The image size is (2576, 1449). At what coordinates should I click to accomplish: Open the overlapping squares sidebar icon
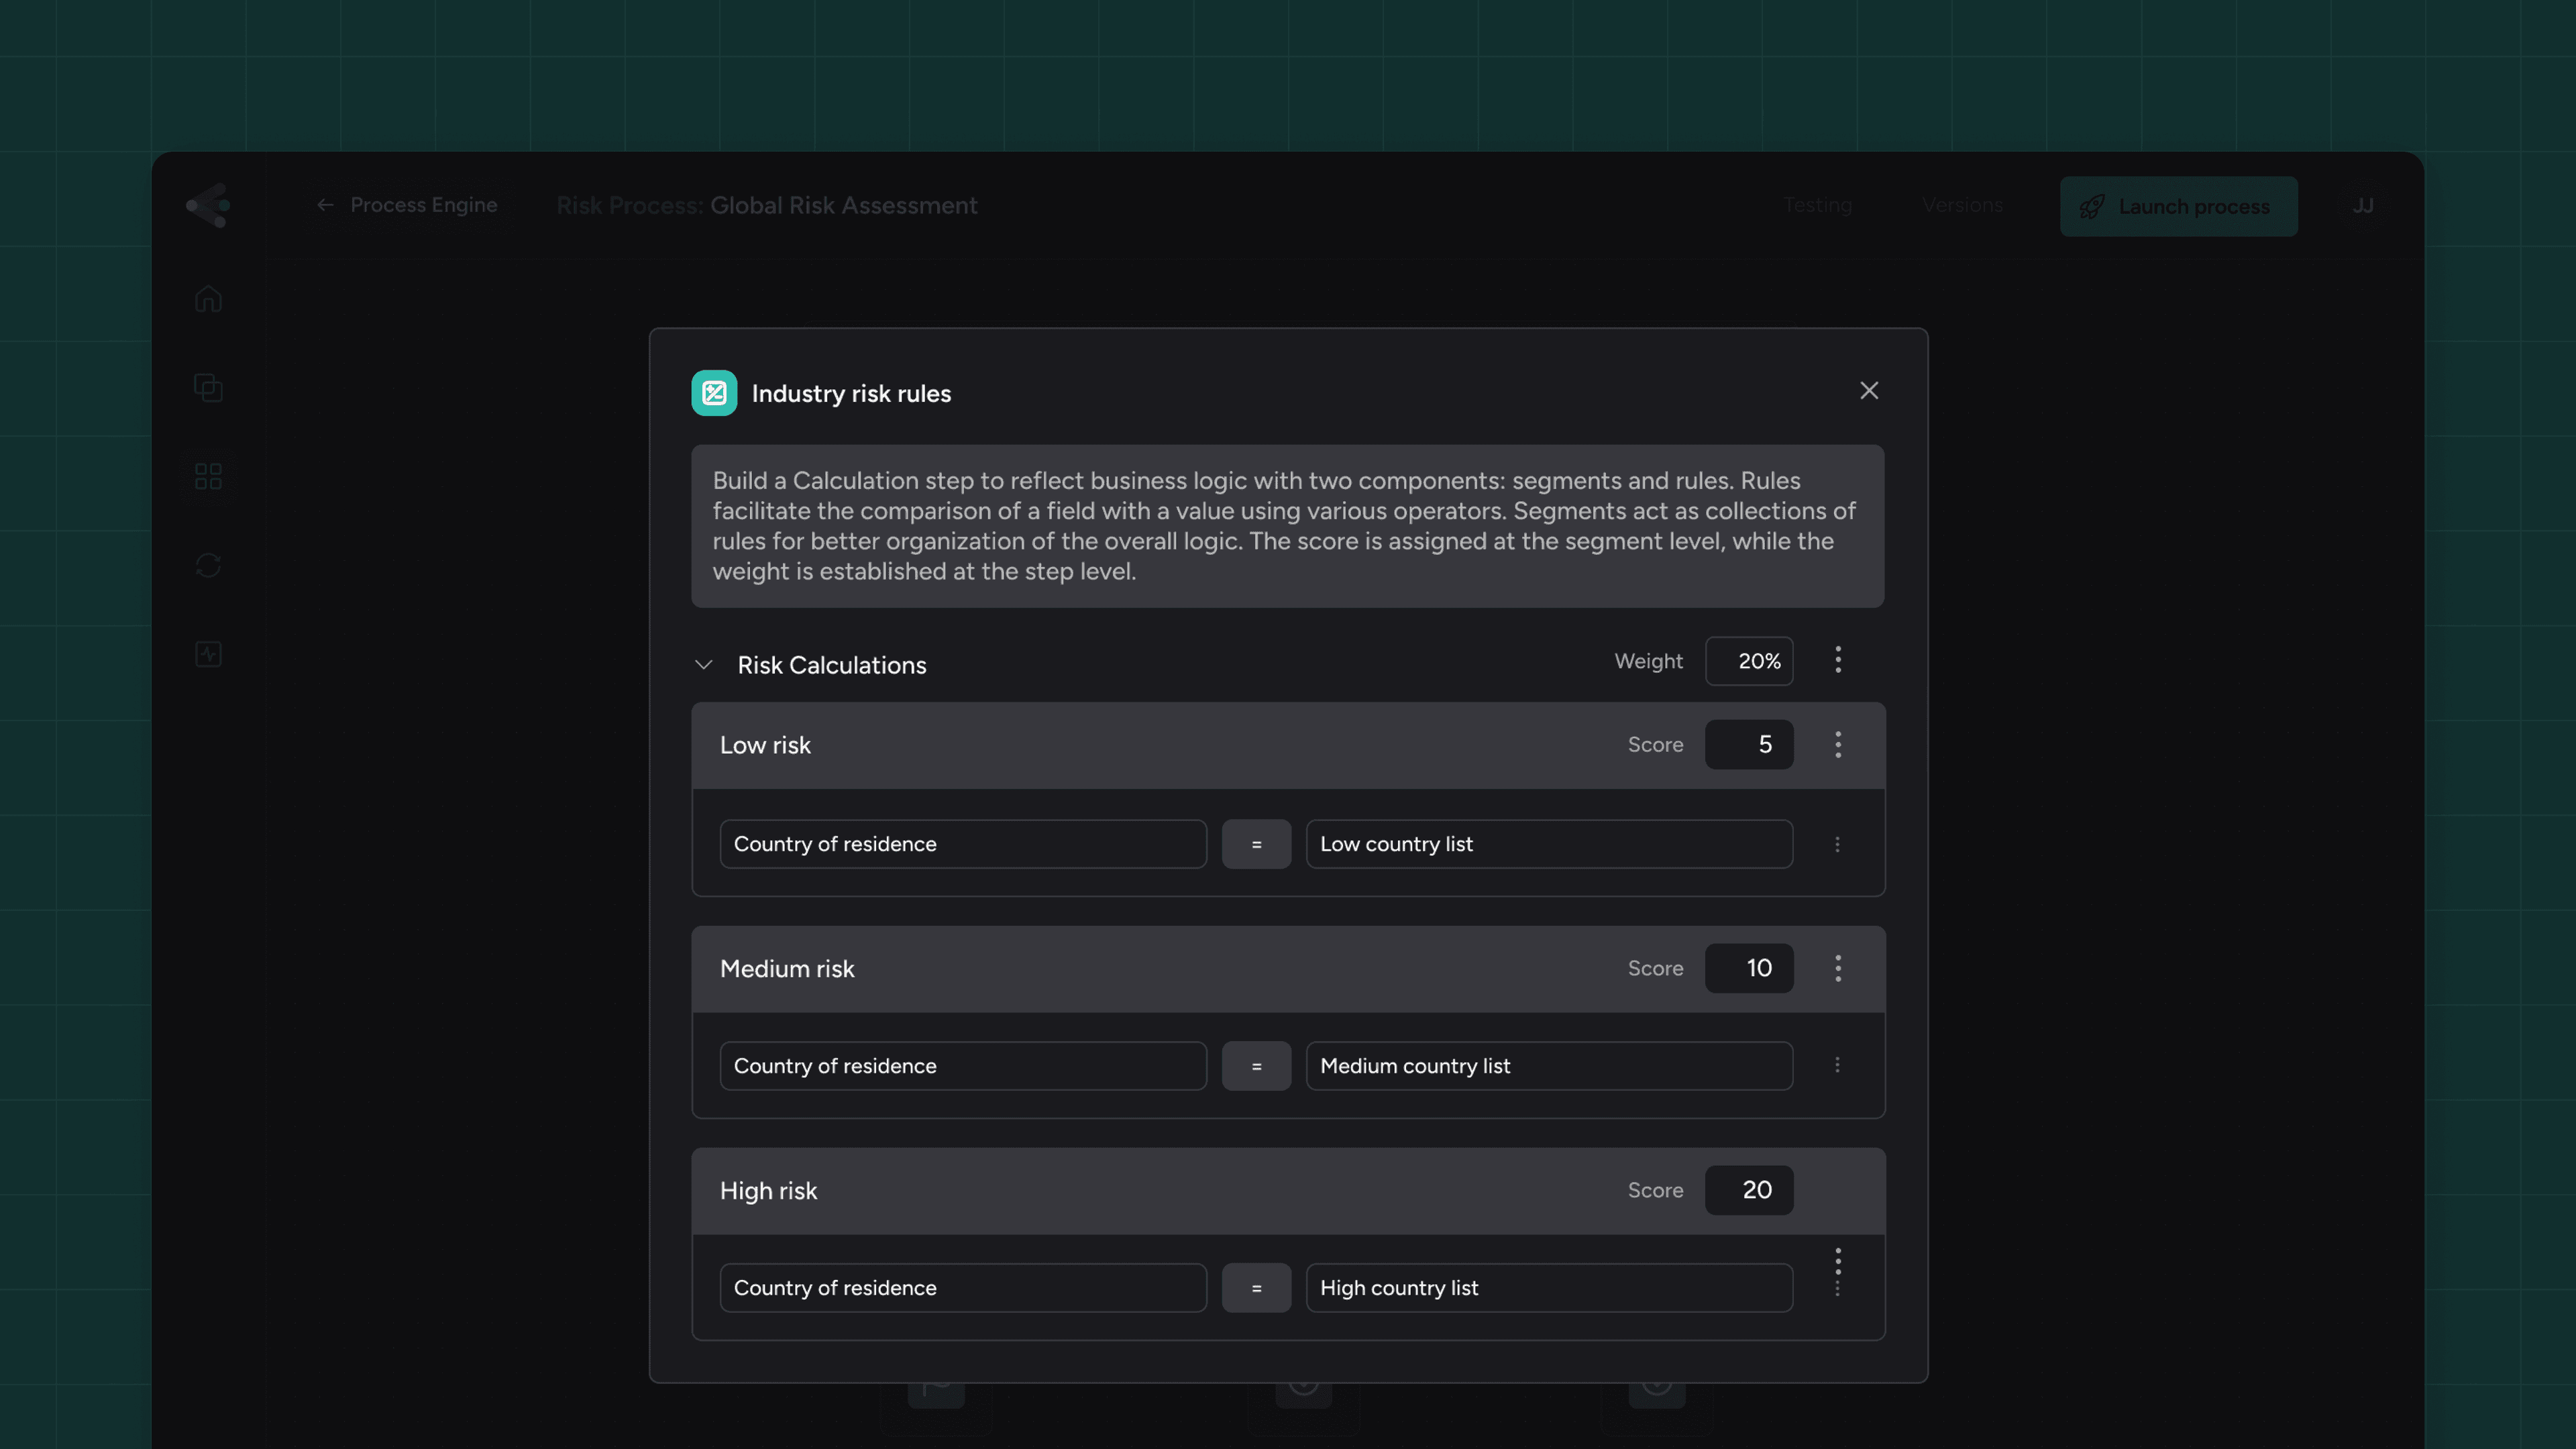point(208,388)
